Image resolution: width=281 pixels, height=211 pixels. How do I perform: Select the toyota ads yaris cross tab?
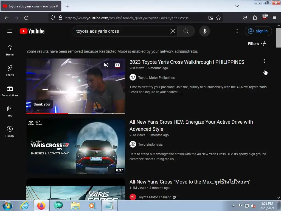click(x=31, y=6)
